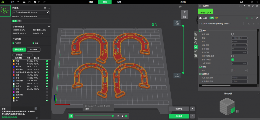
Task: Click the G-code button
Action: 34,50
